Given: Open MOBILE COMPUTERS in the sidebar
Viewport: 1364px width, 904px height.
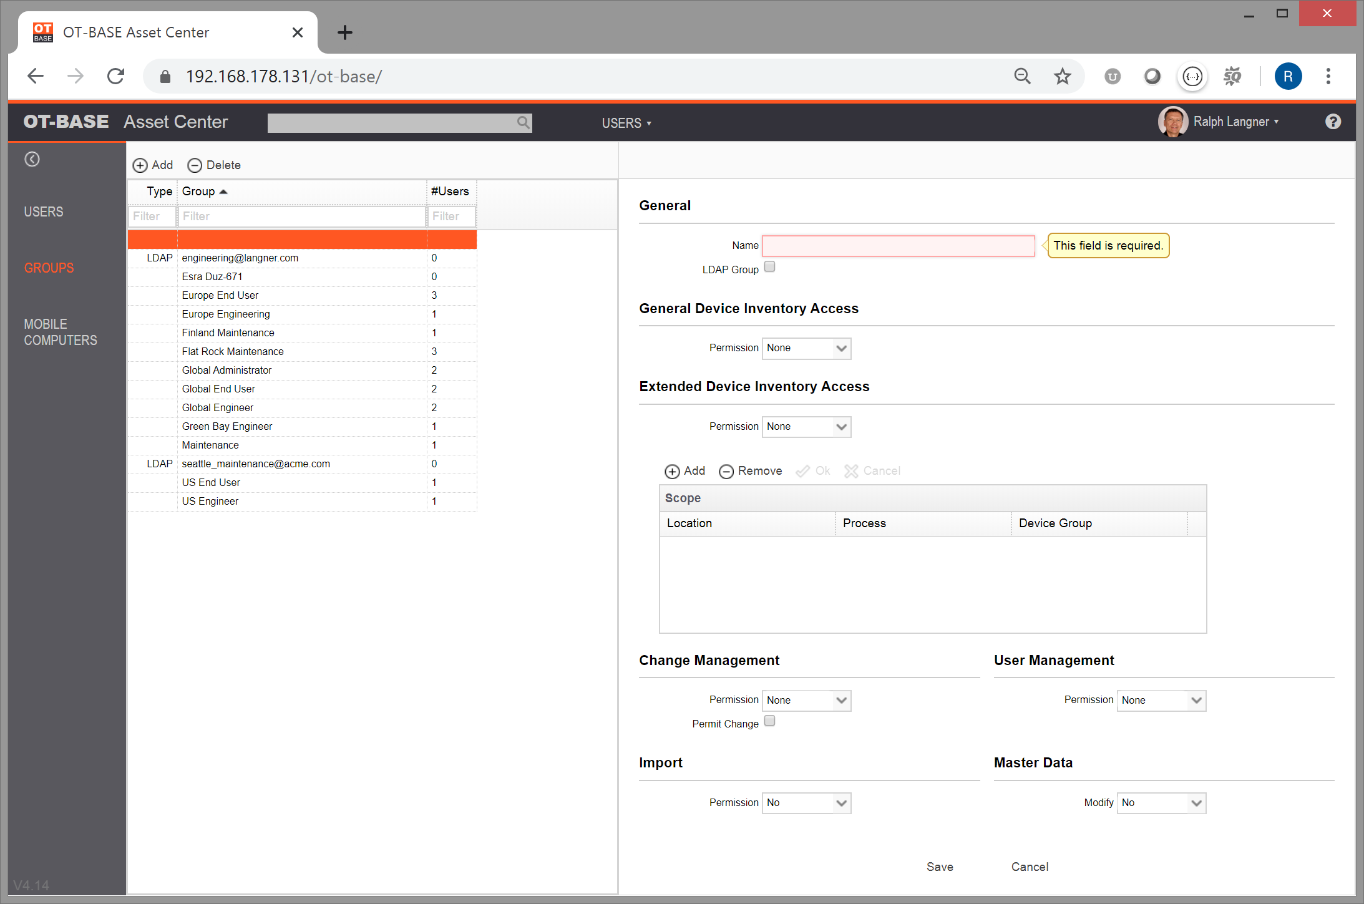Looking at the screenshot, I should [x=61, y=333].
